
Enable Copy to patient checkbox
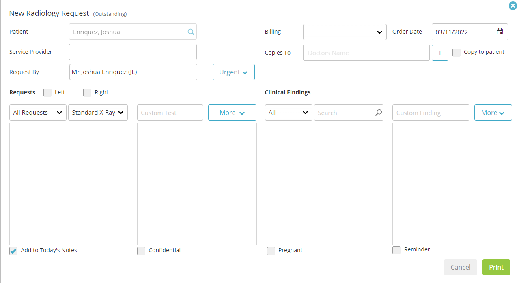[457, 52]
